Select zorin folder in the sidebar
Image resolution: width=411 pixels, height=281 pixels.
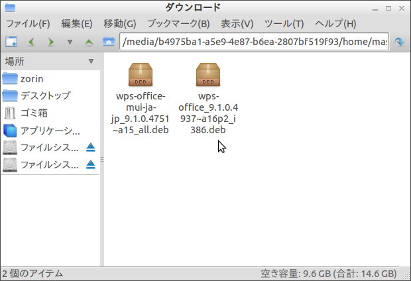(50, 79)
